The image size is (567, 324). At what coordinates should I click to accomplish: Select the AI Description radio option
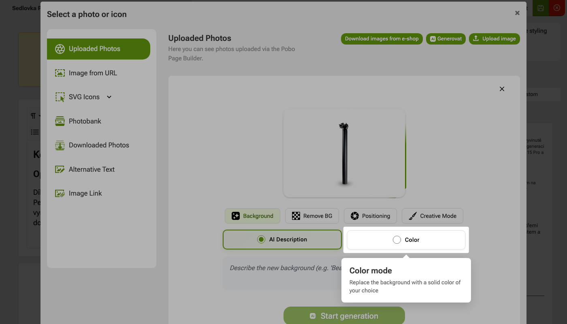click(282, 239)
